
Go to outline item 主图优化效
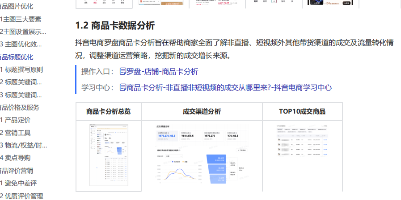pos(21,45)
